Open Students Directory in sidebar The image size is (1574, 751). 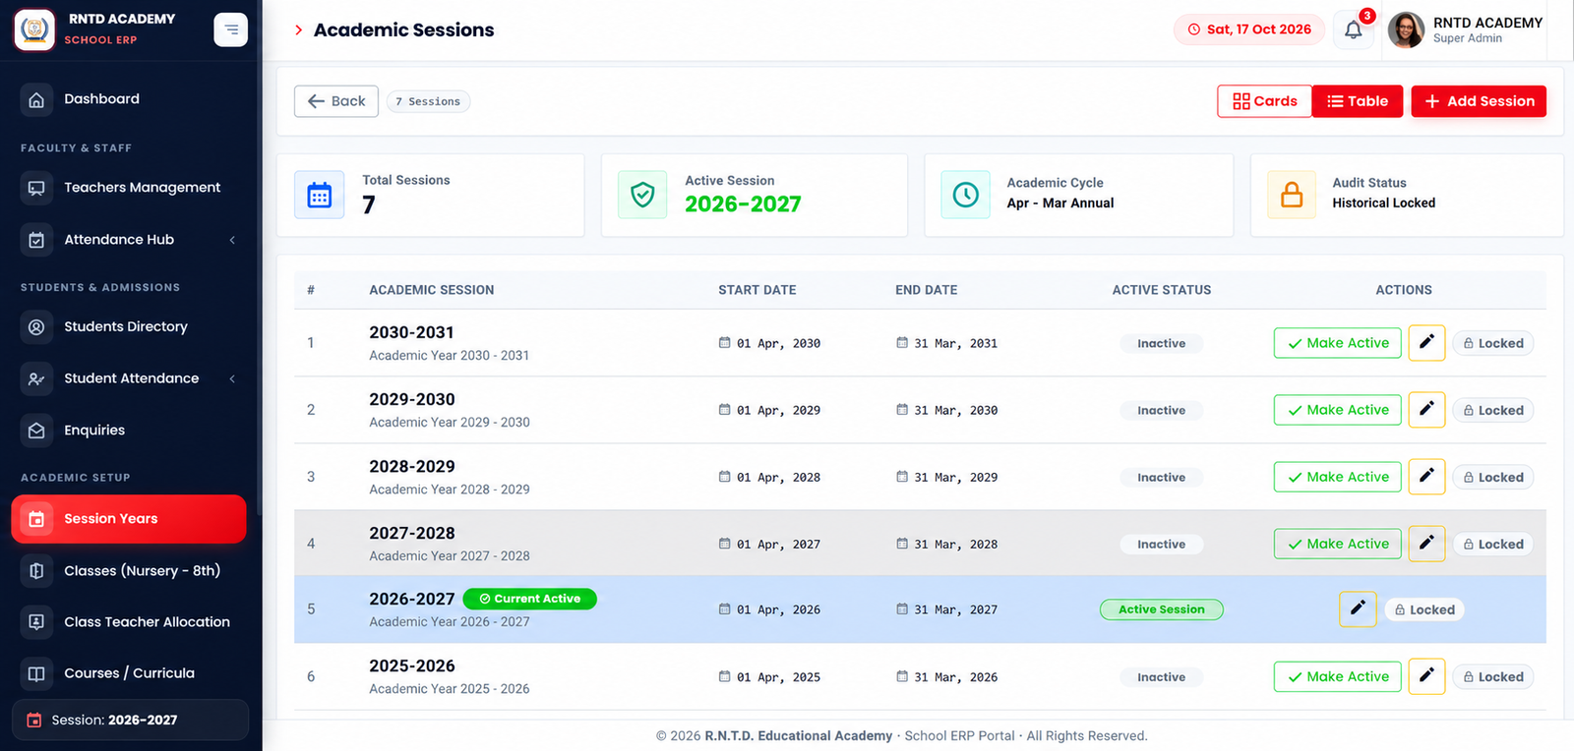pos(129,327)
